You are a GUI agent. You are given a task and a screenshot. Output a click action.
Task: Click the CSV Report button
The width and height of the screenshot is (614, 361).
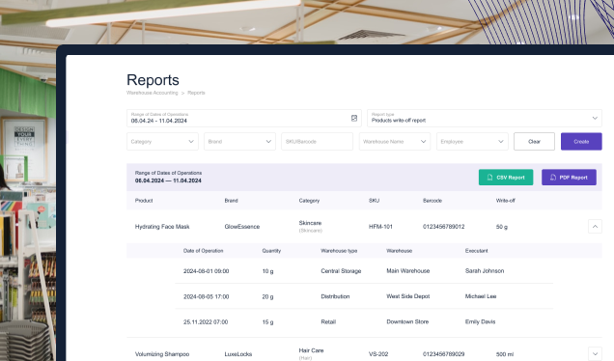click(506, 178)
